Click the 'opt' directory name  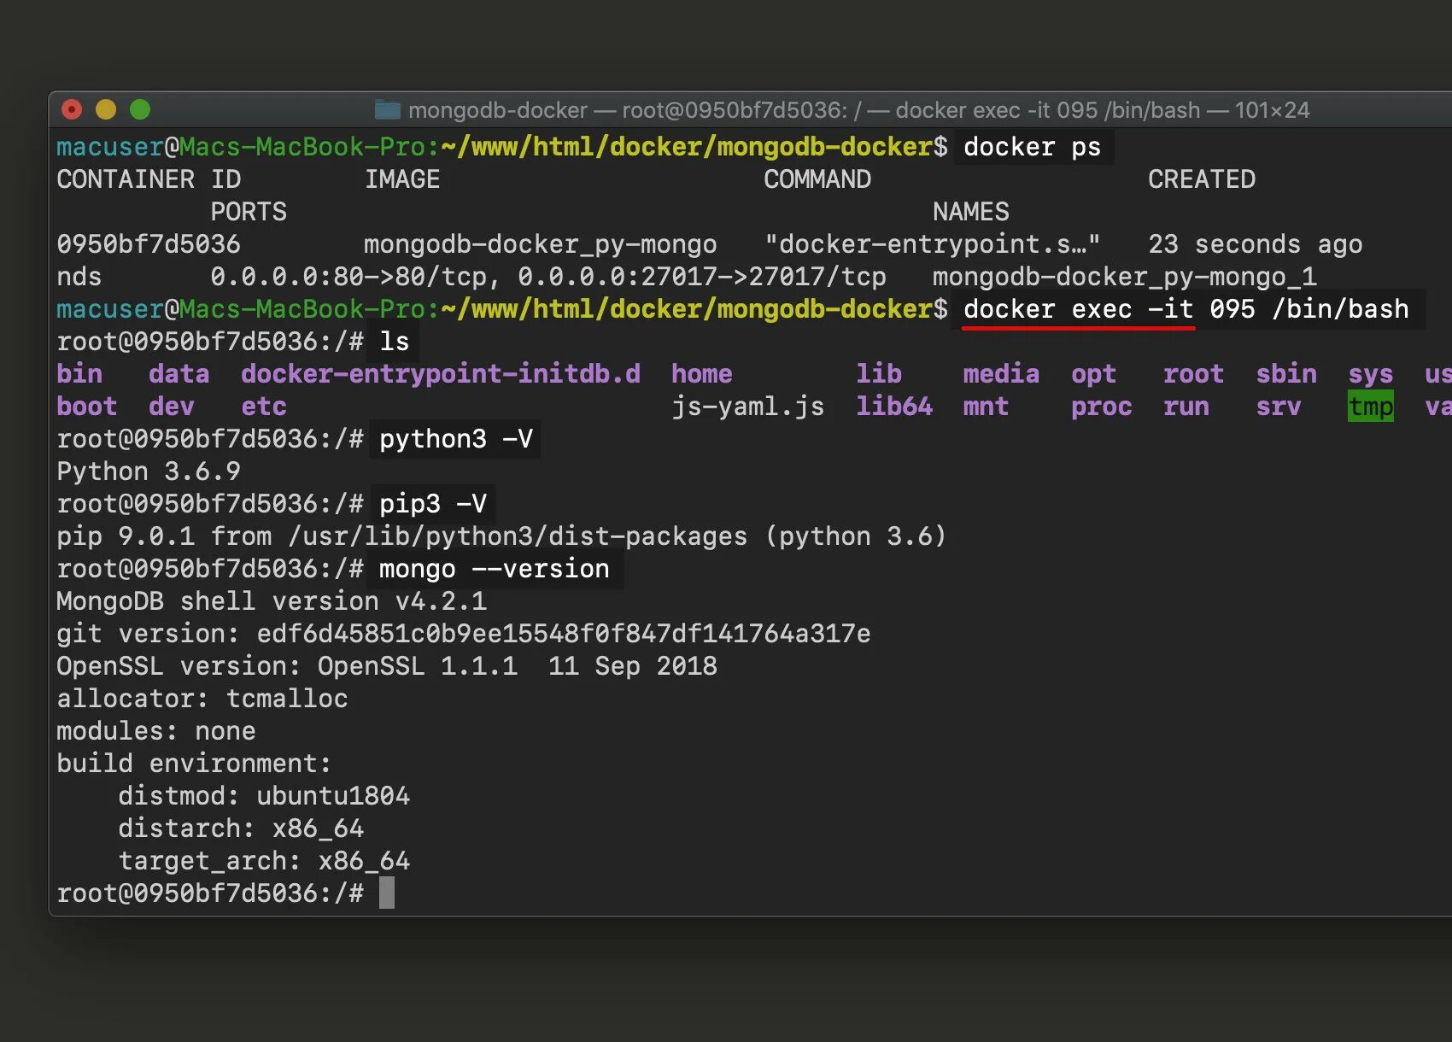[1094, 374]
